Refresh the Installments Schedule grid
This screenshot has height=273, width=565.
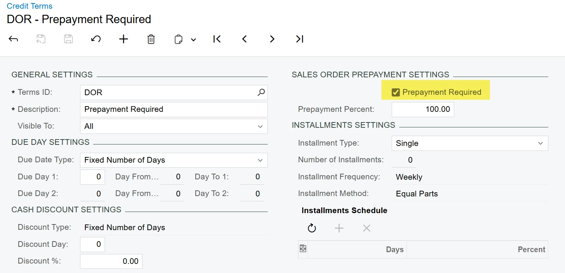(x=312, y=228)
